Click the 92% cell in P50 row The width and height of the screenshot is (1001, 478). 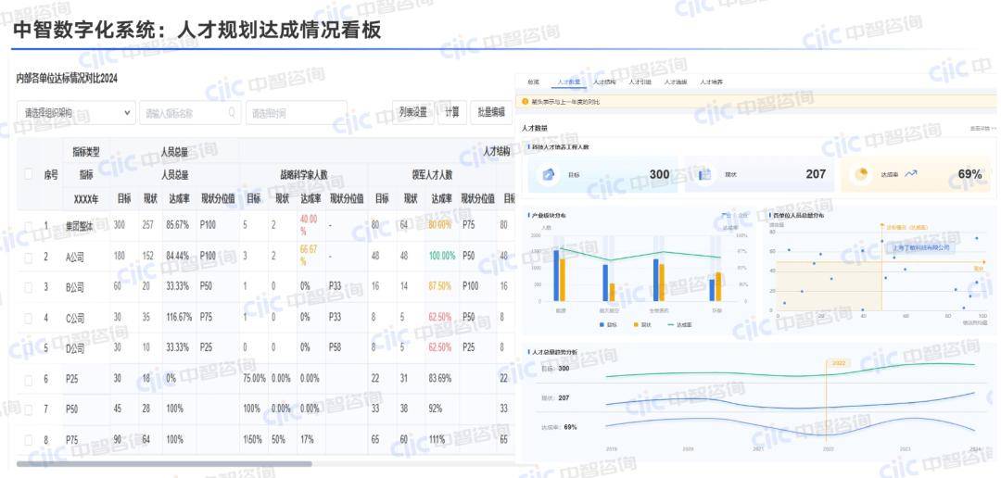click(435, 409)
